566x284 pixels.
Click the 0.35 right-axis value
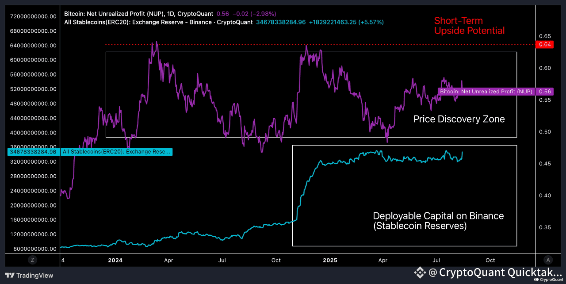[545, 227]
